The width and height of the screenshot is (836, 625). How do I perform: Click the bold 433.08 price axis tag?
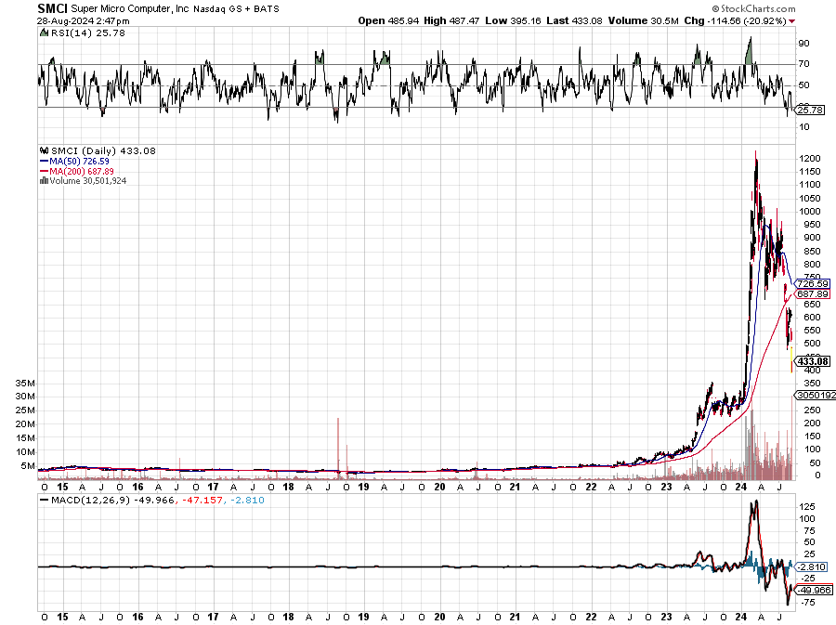812,361
